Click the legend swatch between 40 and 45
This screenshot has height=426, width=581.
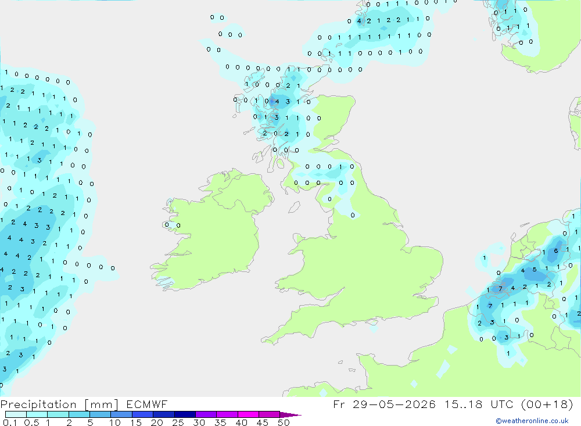click(248, 414)
